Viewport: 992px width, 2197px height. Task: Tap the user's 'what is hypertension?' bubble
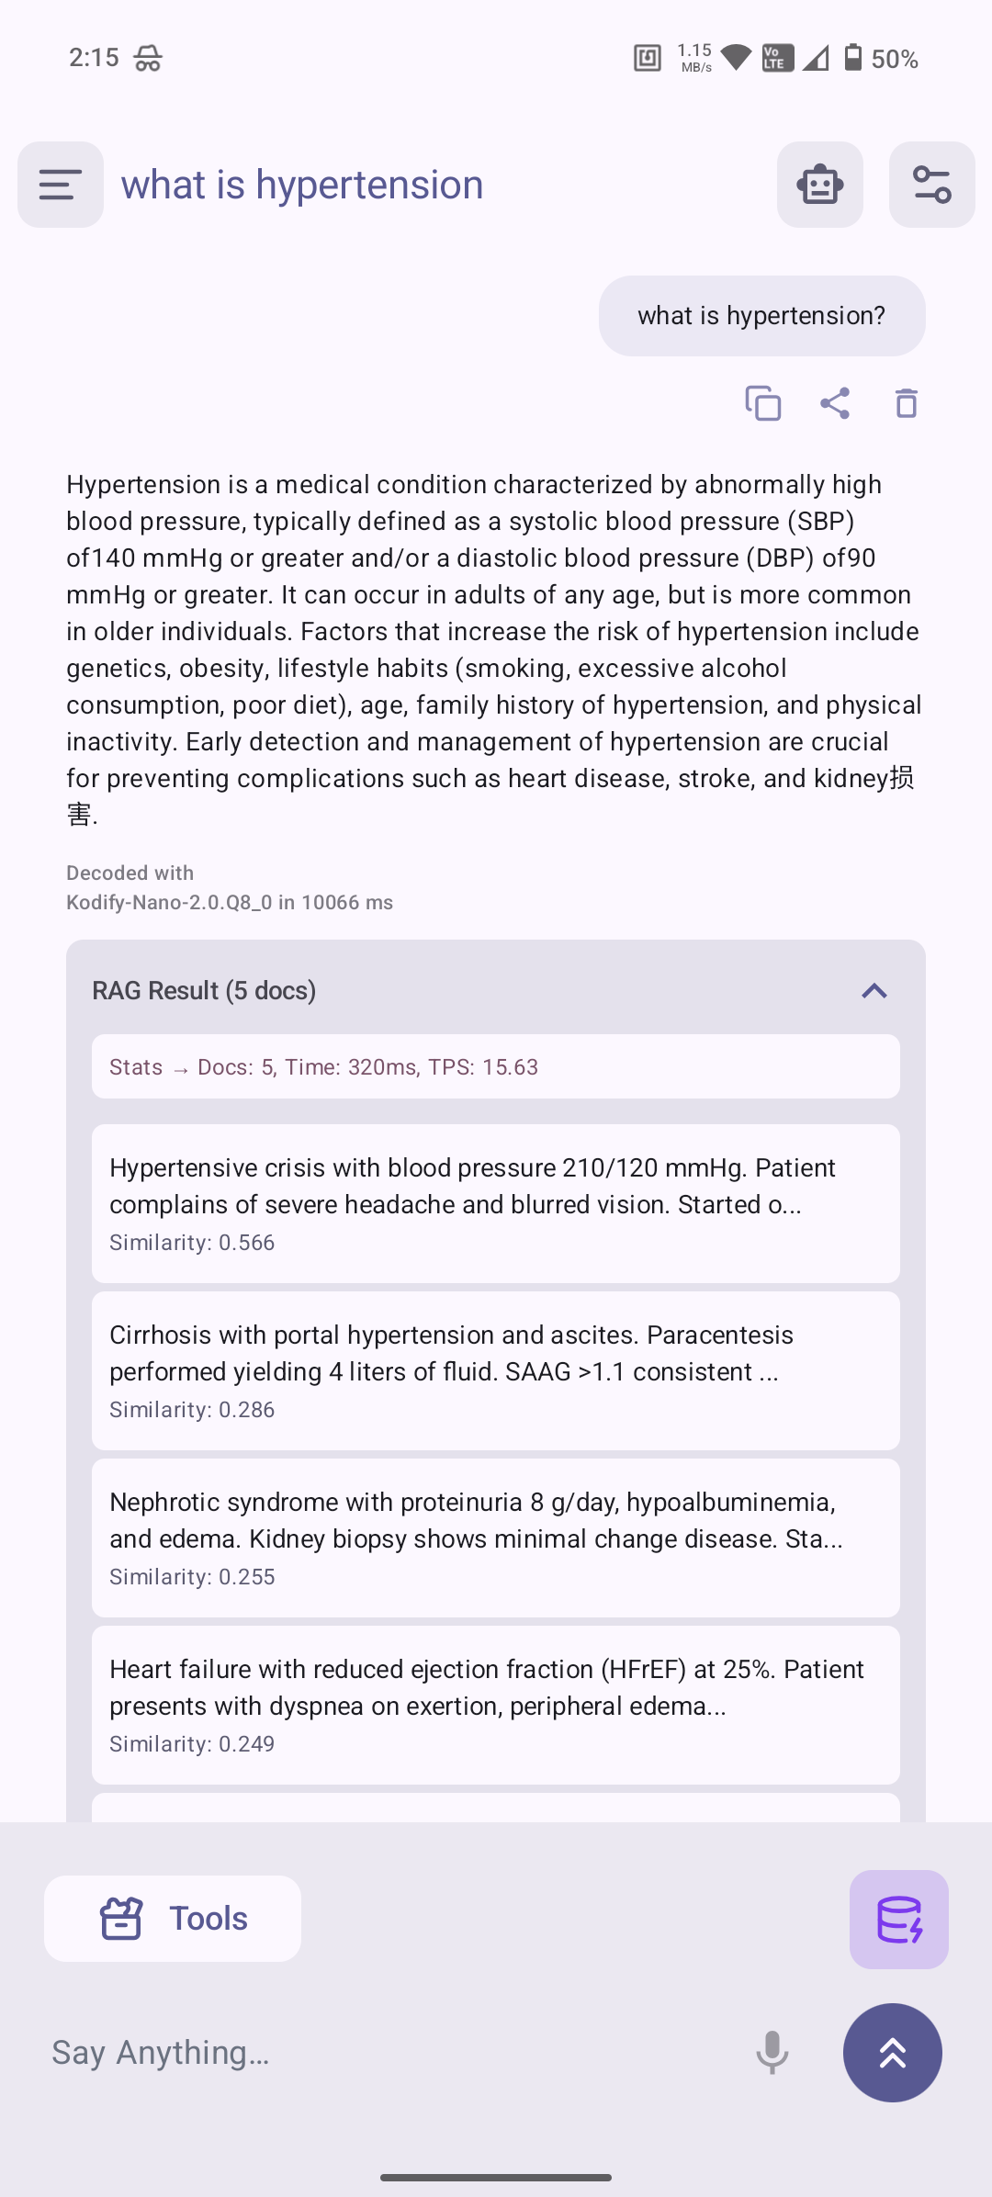tap(761, 315)
